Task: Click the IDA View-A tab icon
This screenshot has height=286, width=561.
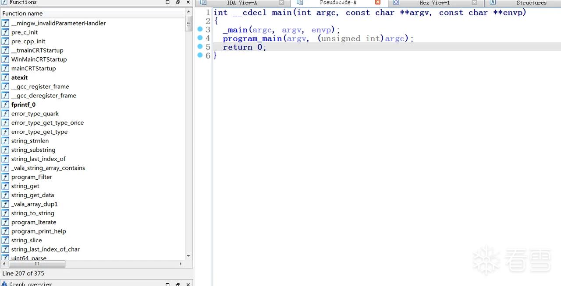Action: pyautogui.click(x=203, y=3)
